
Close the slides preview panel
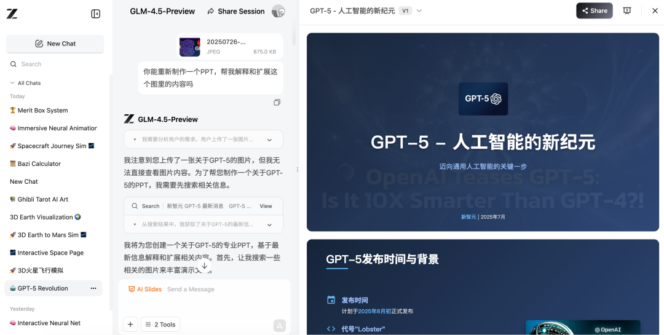655,11
